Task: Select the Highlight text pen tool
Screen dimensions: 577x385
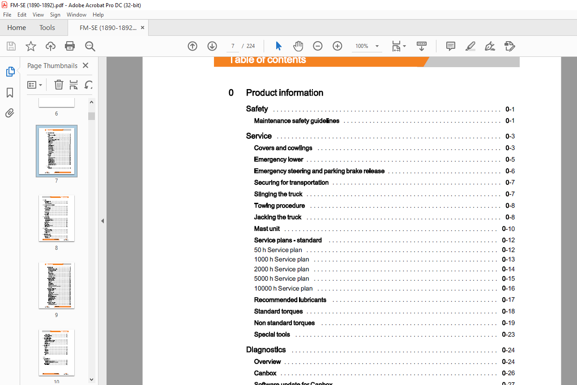Action: 470,46
